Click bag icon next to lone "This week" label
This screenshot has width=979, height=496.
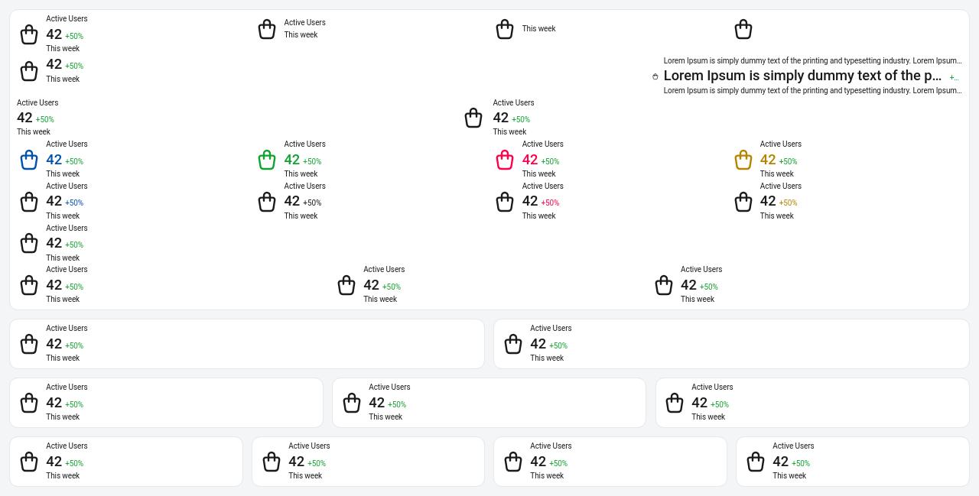505,29
